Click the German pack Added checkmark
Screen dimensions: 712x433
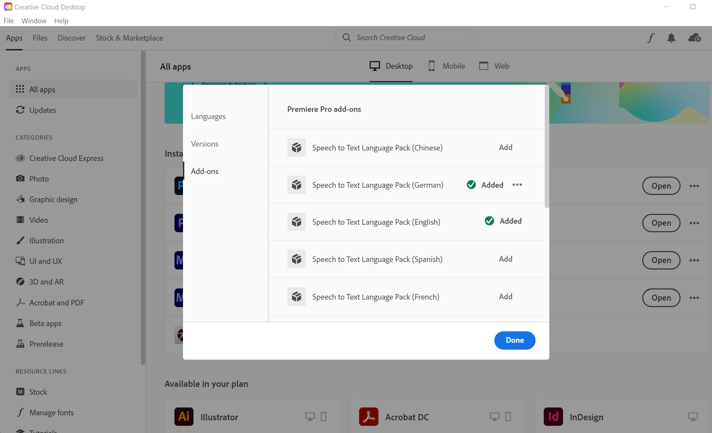pyautogui.click(x=471, y=185)
